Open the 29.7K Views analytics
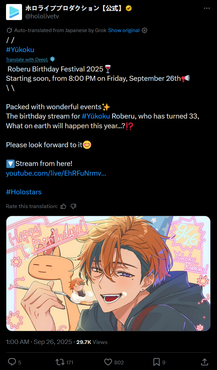Image resolution: width=217 pixels, height=370 pixels. click(x=92, y=342)
